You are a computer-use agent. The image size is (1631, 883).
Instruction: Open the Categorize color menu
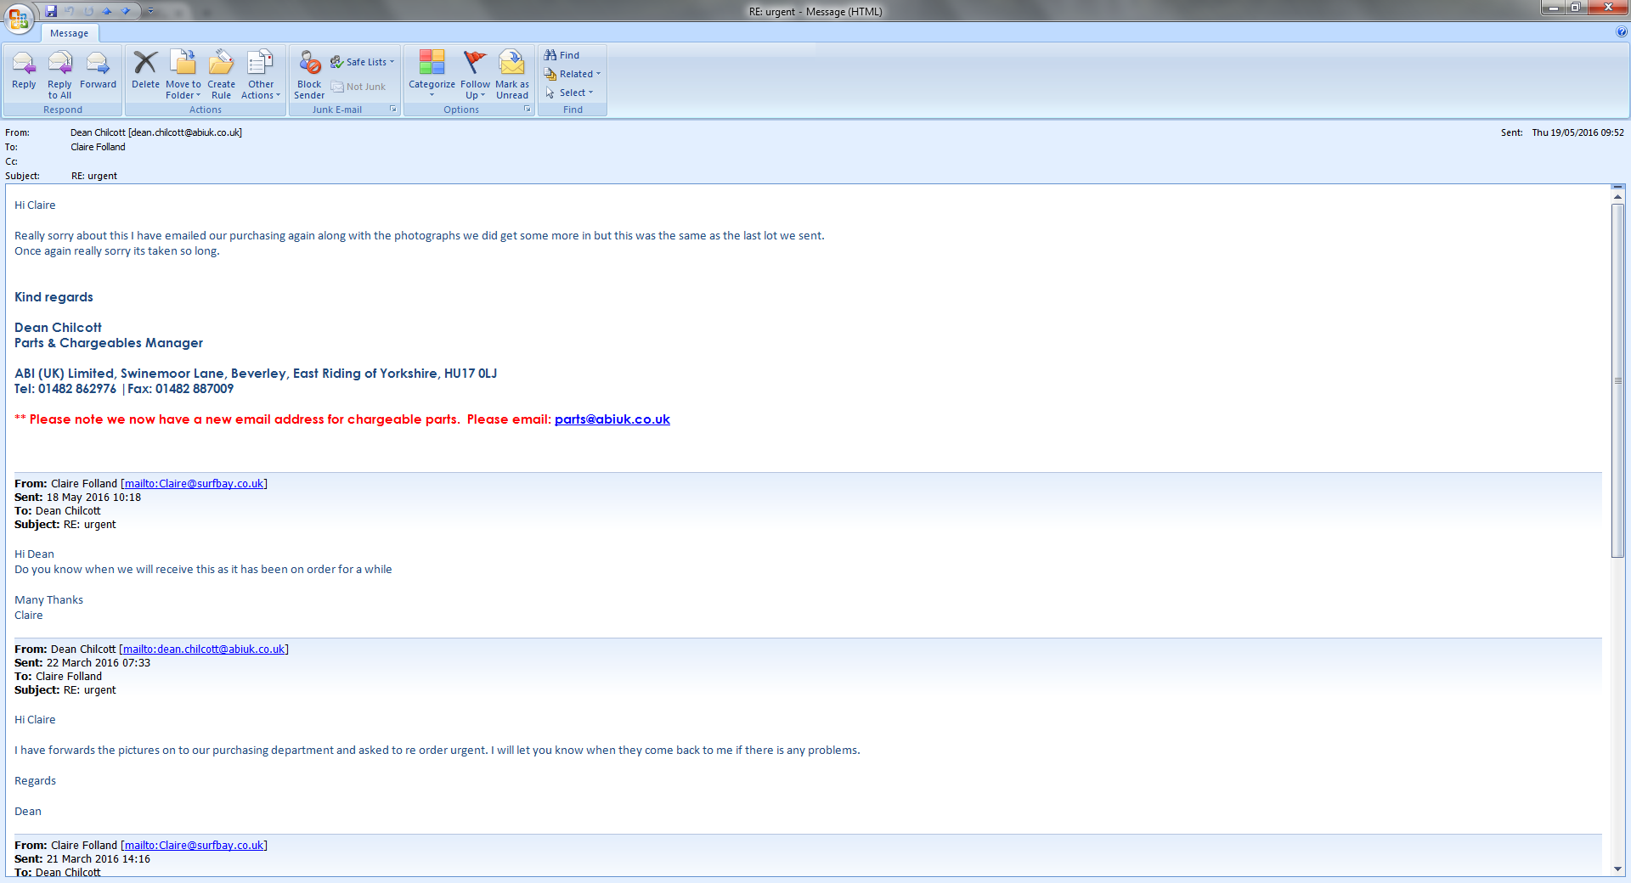[x=432, y=75]
